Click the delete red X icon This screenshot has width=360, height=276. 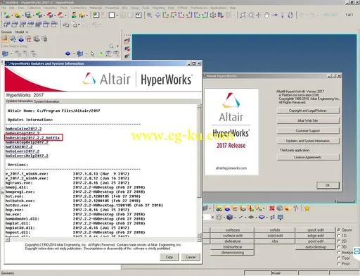click(272, 208)
